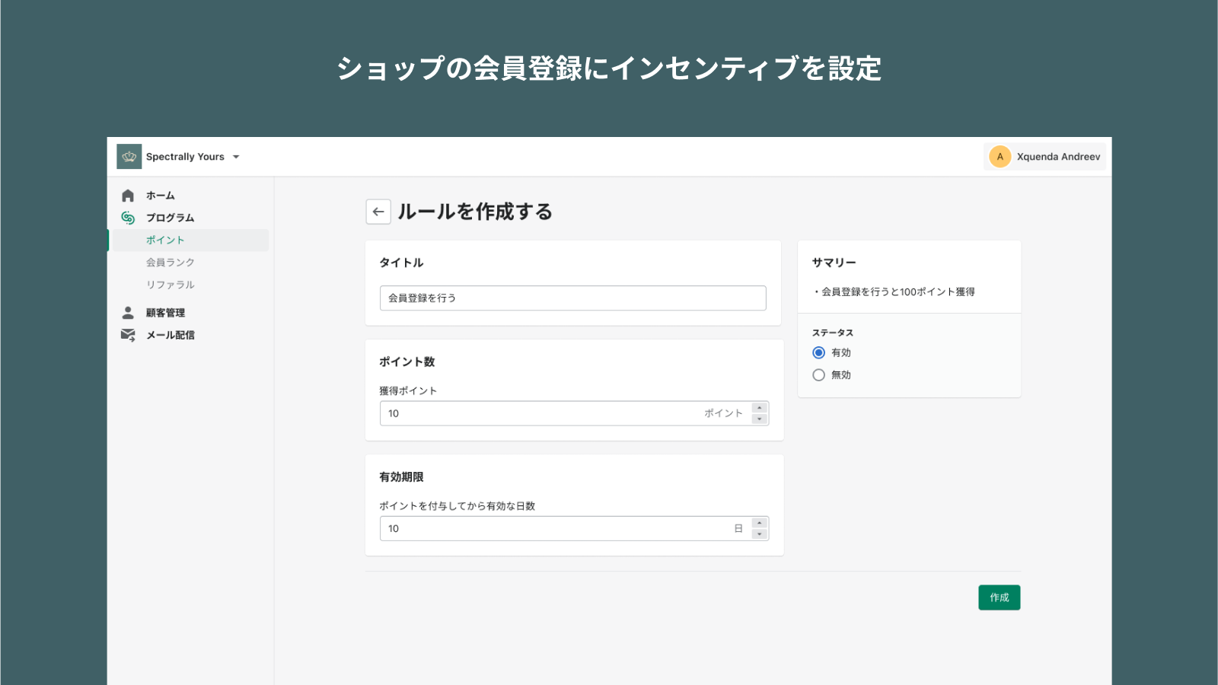Click the 顧客管理 person icon

coord(128,313)
